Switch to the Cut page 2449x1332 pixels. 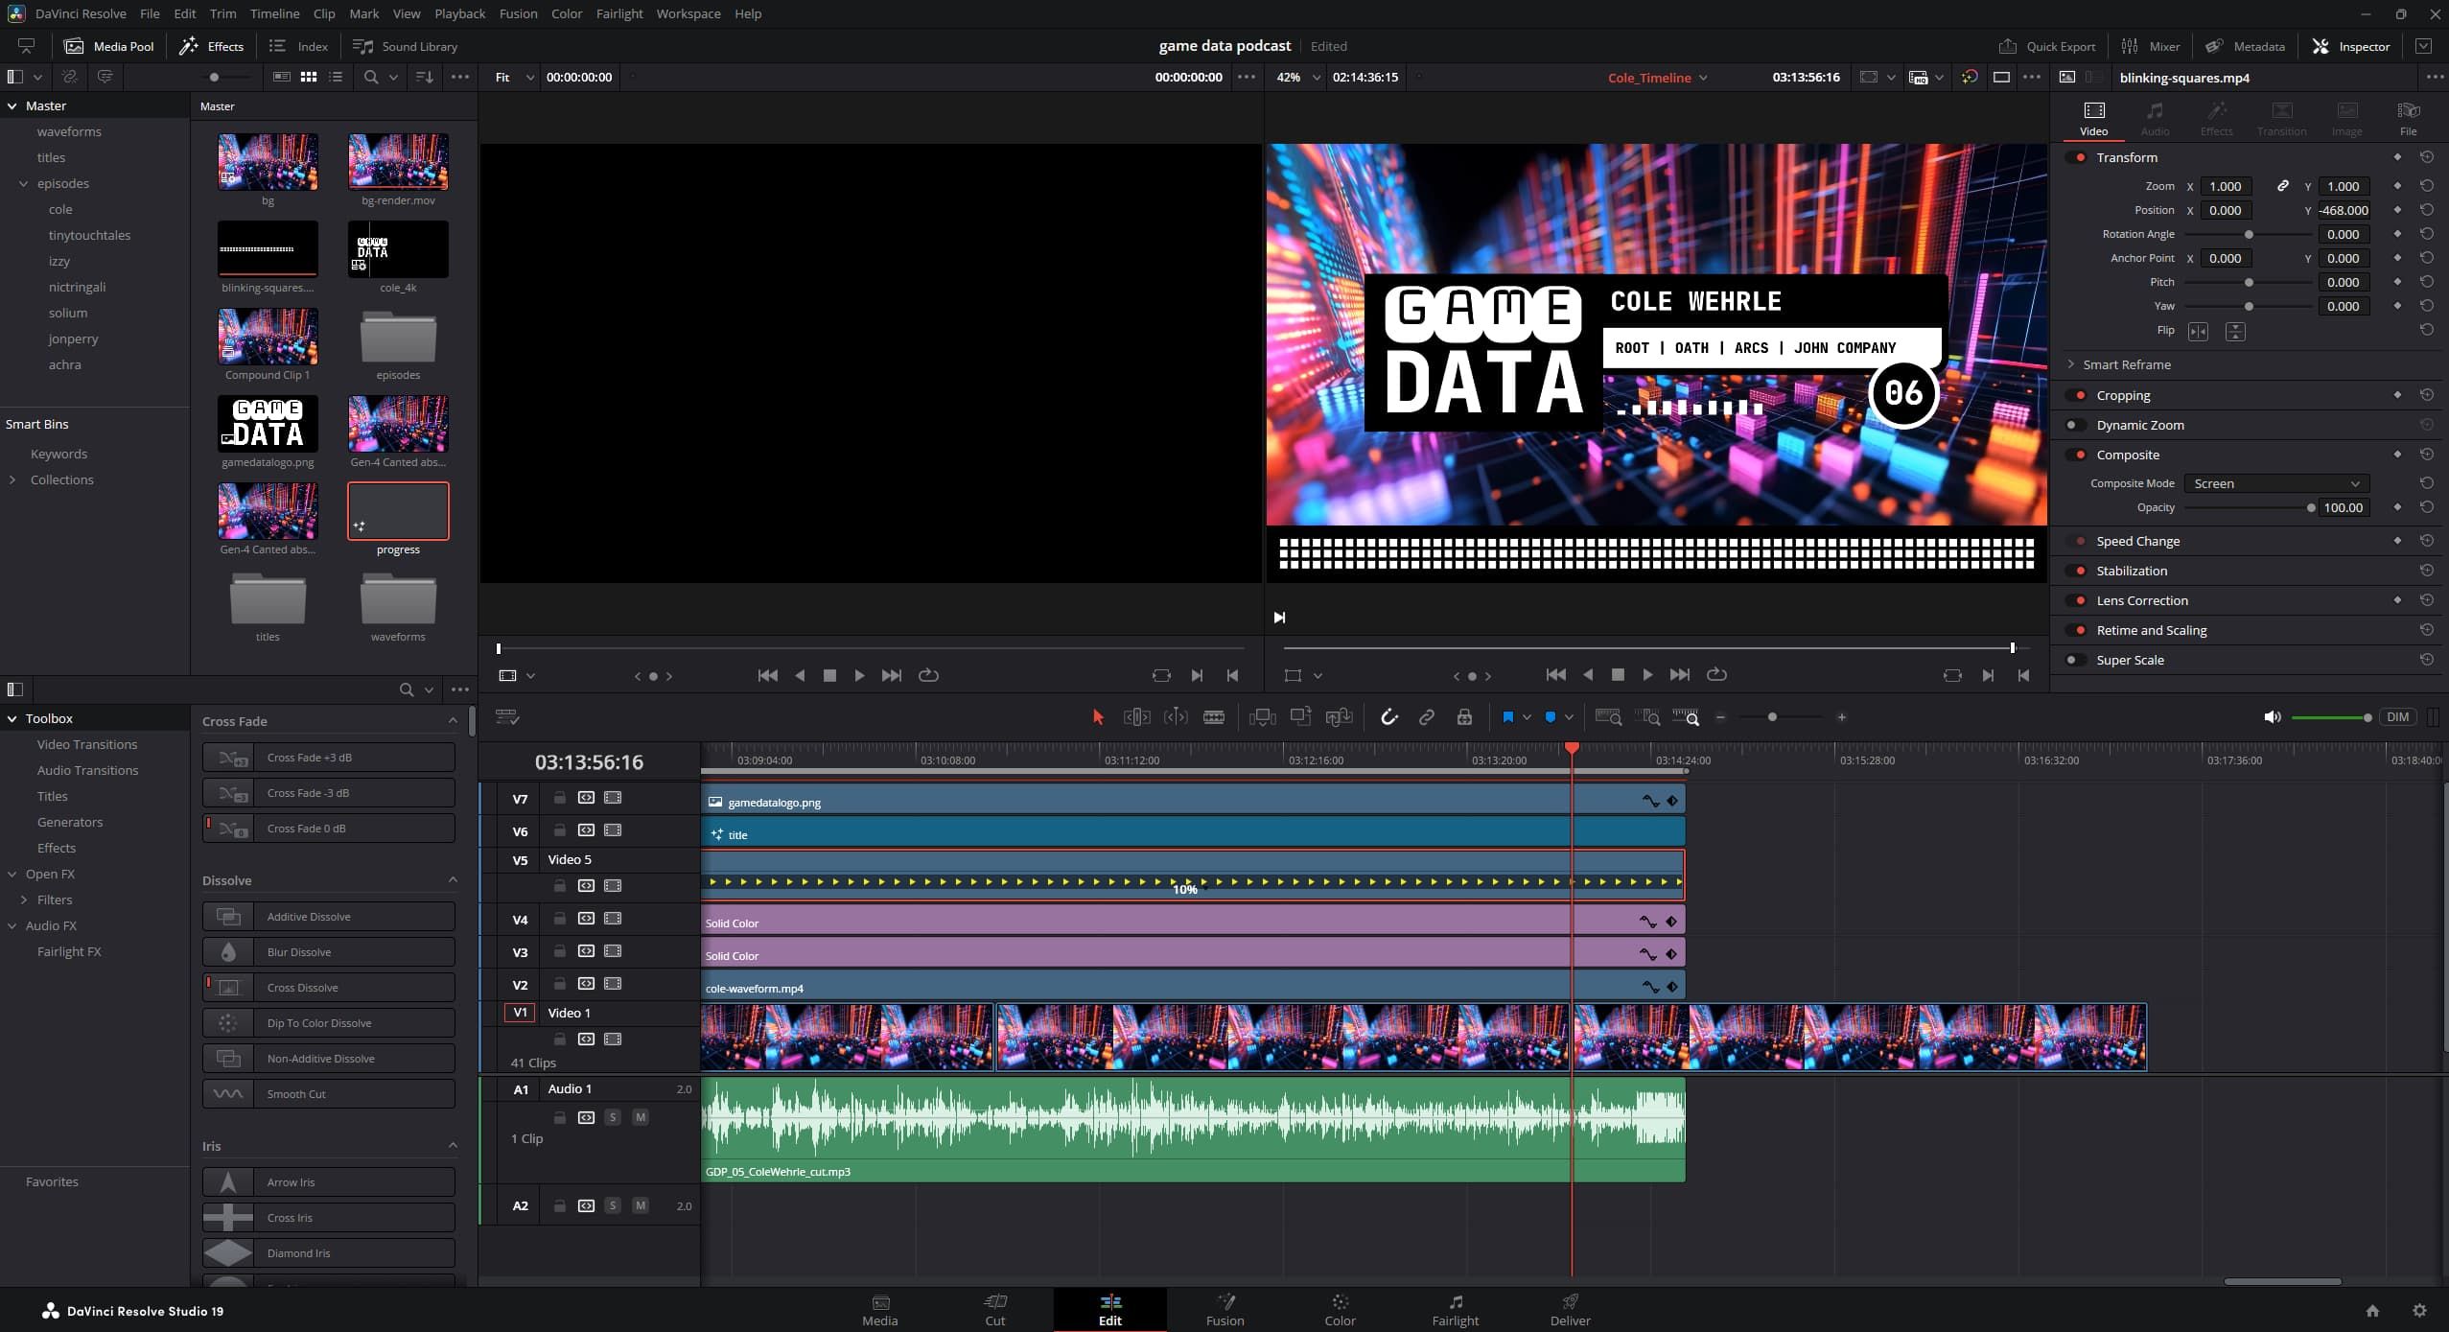995,1310
